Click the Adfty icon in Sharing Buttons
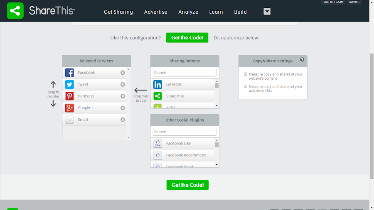This screenshot has width=374, height=210. click(x=157, y=106)
